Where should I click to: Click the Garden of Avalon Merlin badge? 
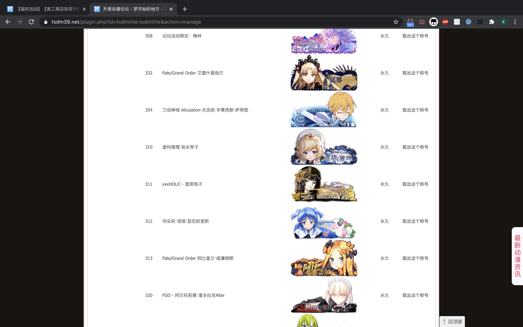coord(324,41)
